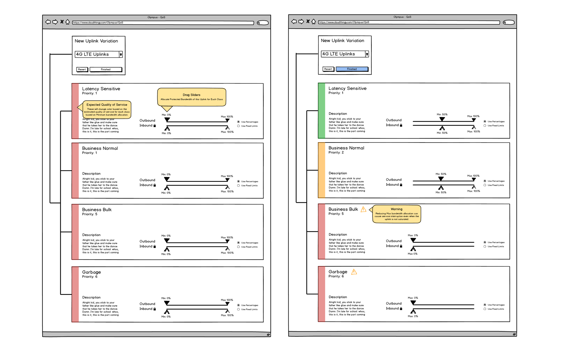Click the URL address bar in left browser
Viewport: 561px width, 353px height.
163,23
